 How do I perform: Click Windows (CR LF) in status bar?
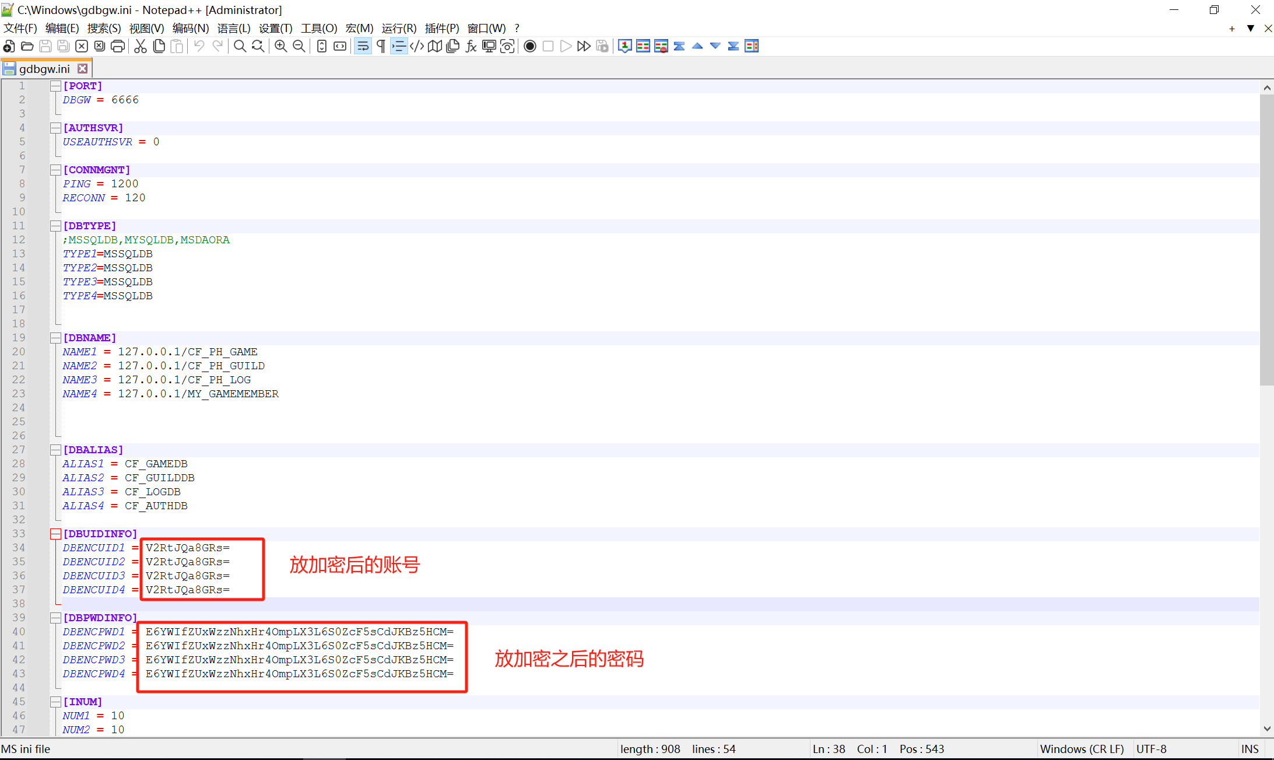click(x=1082, y=749)
